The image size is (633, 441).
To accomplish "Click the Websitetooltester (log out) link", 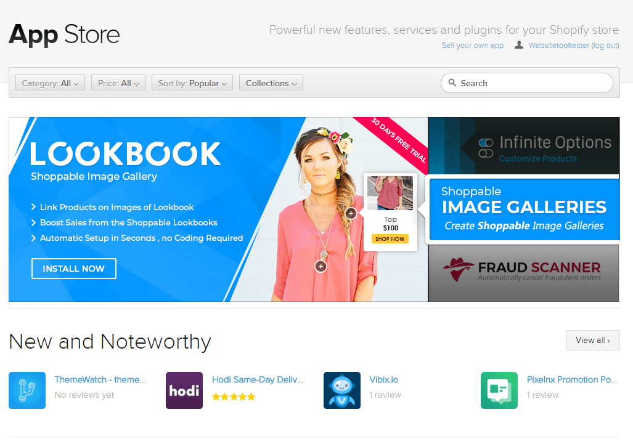I will (x=574, y=45).
